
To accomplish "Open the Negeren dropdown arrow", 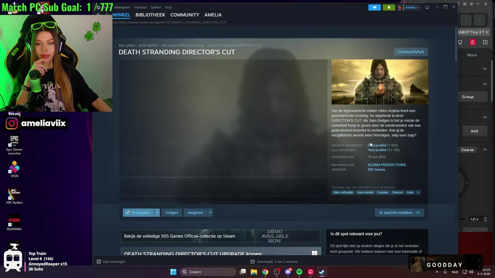I will click(210, 213).
